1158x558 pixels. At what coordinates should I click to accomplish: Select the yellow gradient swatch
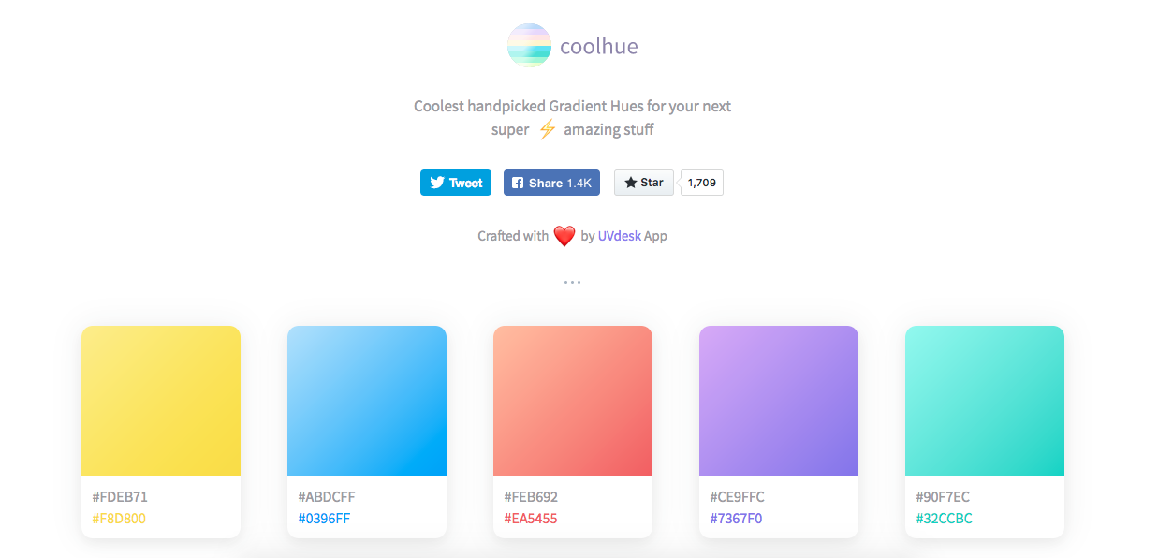[x=161, y=401]
